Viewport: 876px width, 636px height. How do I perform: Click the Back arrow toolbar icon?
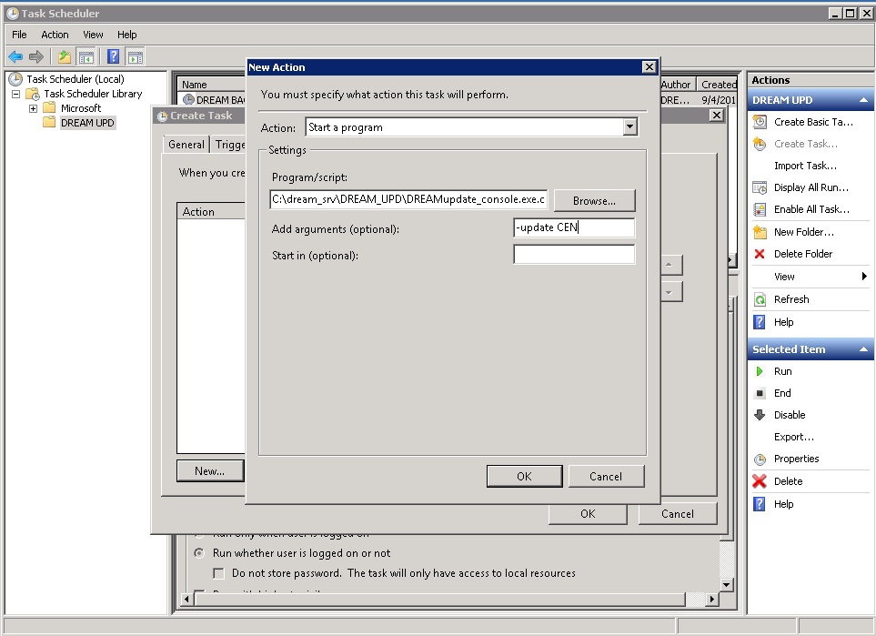(x=15, y=56)
